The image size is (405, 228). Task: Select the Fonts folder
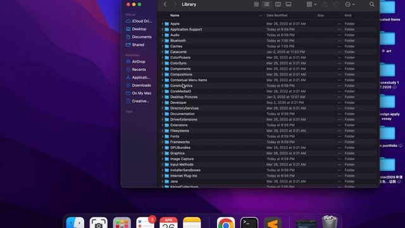268,137
